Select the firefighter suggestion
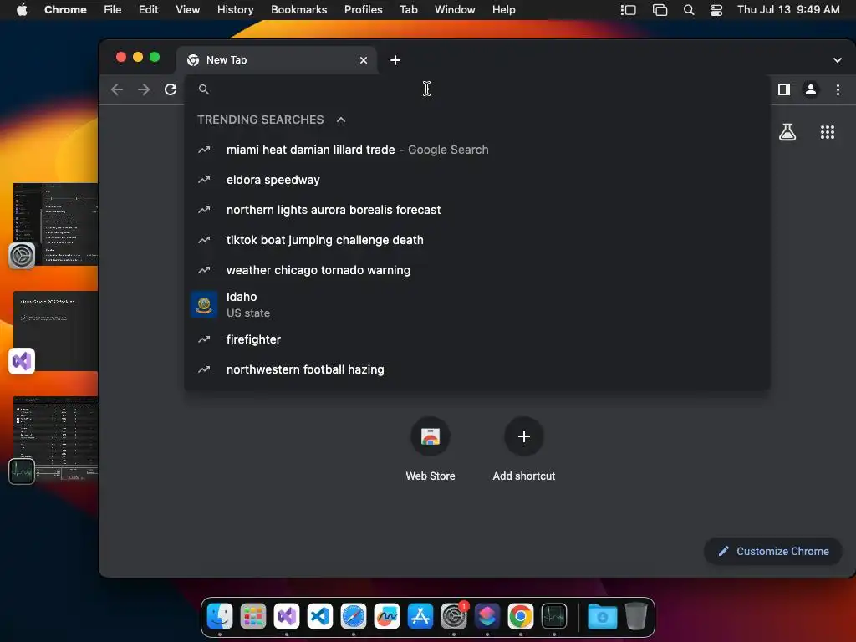This screenshot has width=856, height=642. tap(477, 339)
